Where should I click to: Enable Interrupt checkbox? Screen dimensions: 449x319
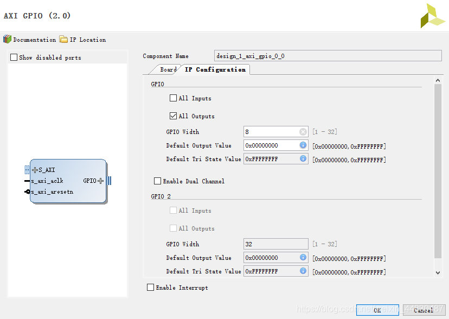point(150,287)
